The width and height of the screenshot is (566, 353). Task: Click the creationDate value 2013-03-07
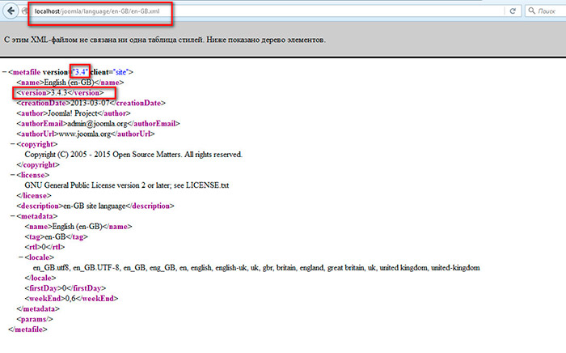pyautogui.click(x=90, y=103)
